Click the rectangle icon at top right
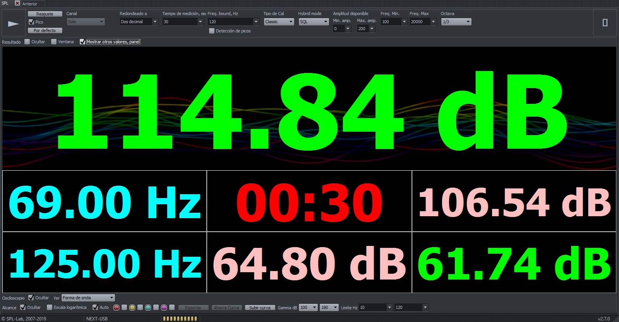Screen dimensions: 619x322 605,23
